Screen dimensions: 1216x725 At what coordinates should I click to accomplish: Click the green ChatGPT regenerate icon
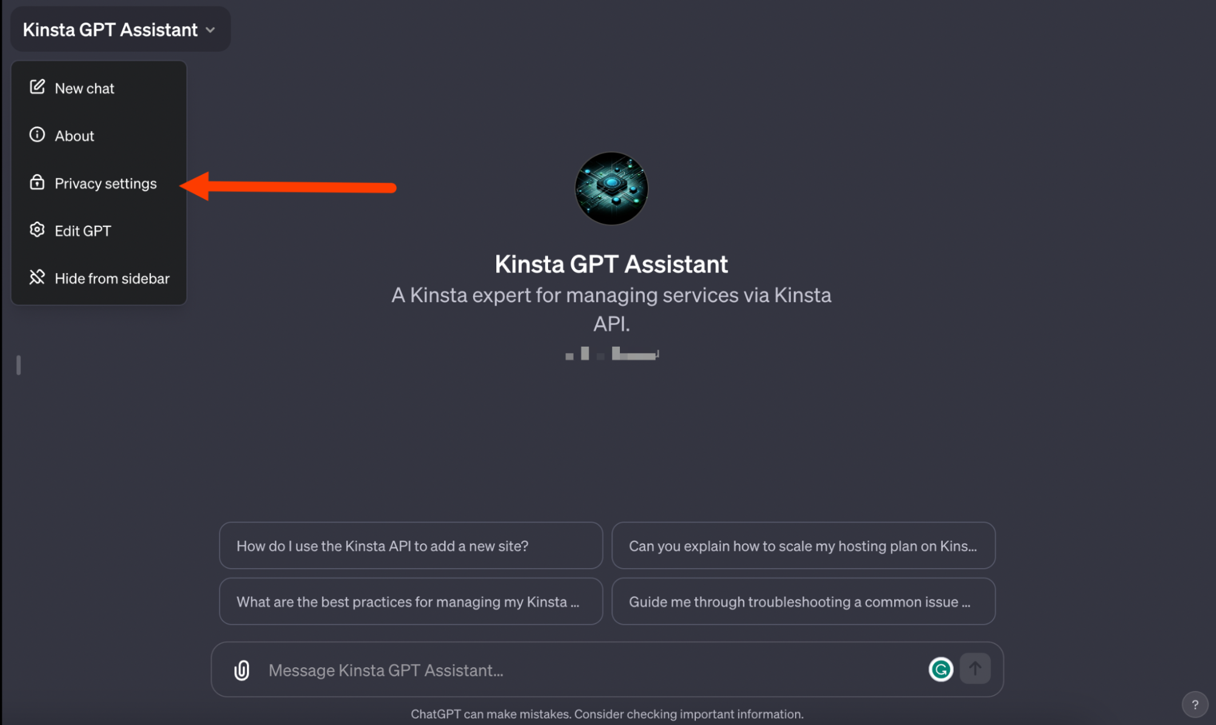coord(940,669)
